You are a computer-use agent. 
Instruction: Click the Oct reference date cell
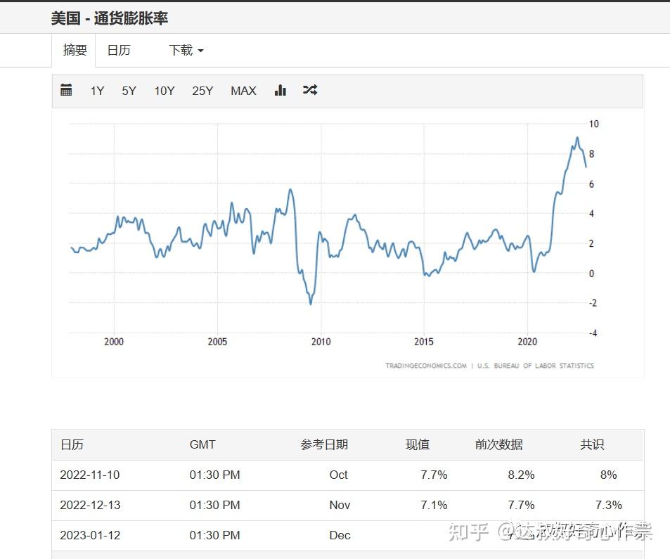[338, 475]
